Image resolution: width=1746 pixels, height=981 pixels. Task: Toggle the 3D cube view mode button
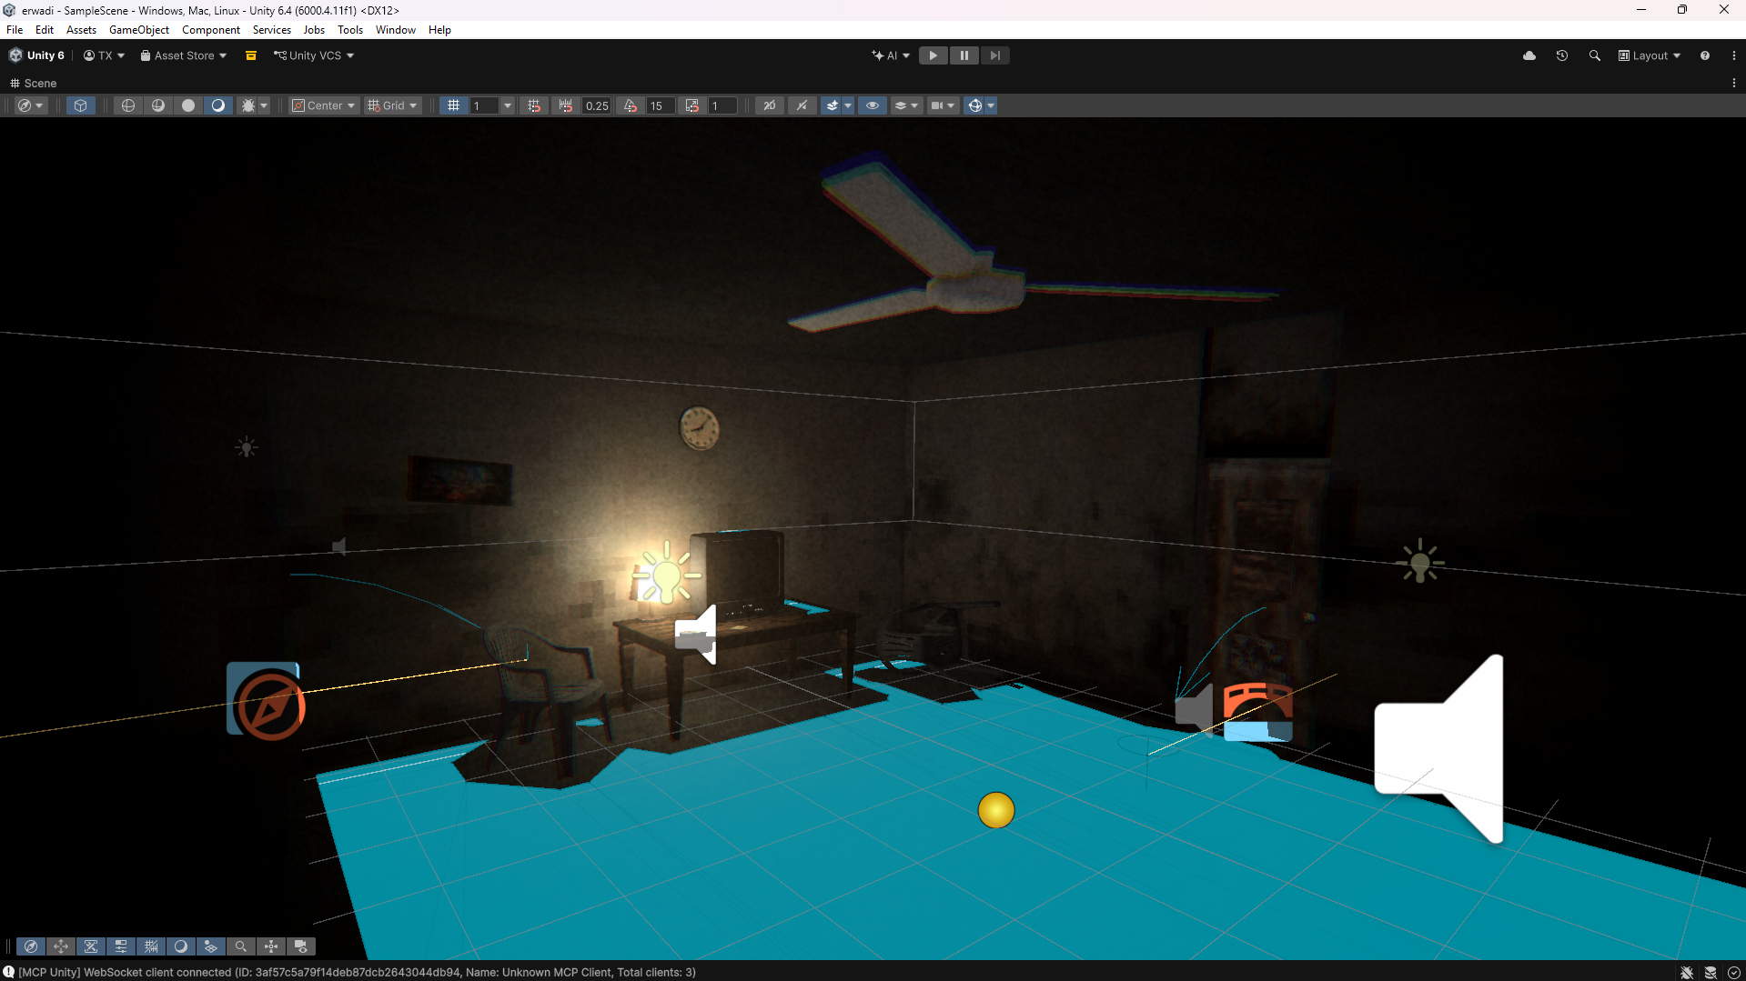(x=80, y=105)
